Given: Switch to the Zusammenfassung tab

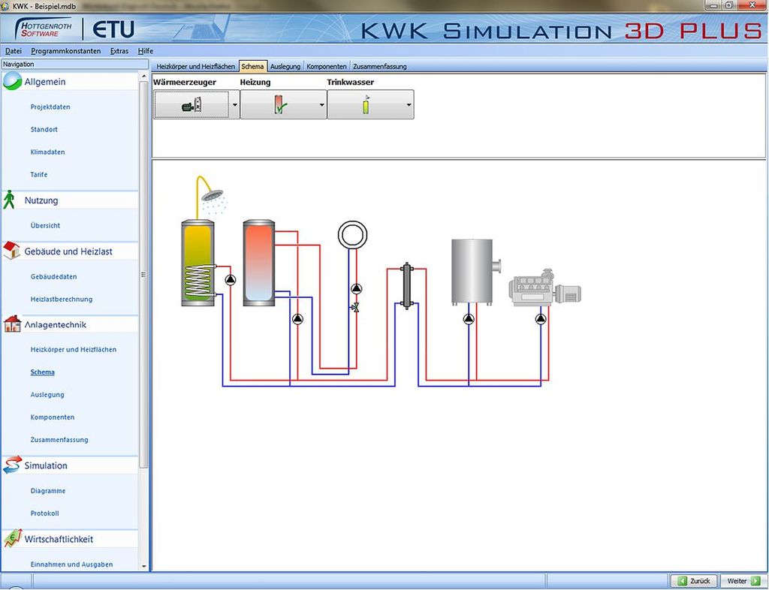Looking at the screenshot, I should click(379, 66).
